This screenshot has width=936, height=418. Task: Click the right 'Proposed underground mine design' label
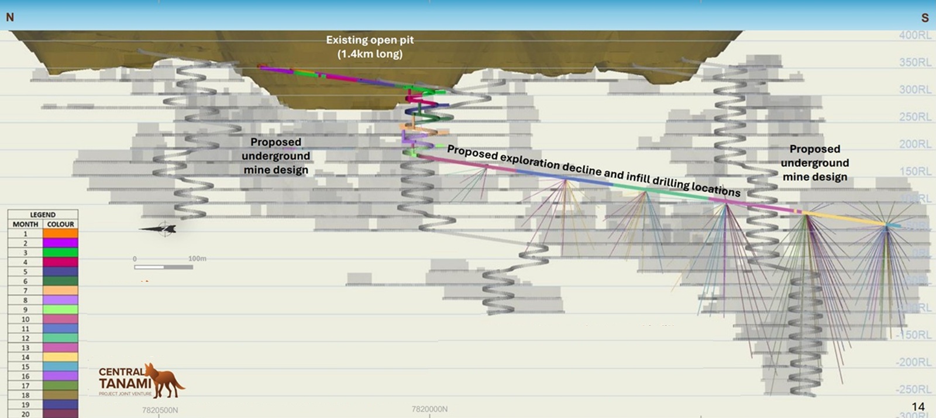pos(814,163)
